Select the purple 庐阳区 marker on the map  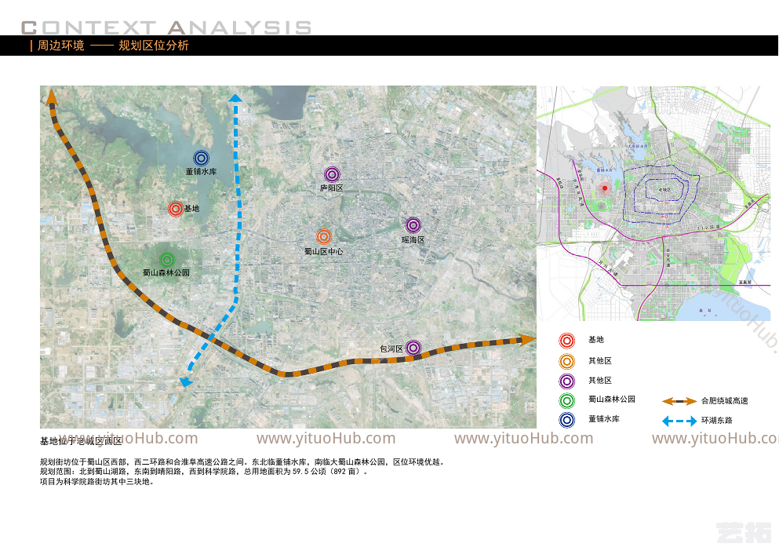(x=332, y=174)
